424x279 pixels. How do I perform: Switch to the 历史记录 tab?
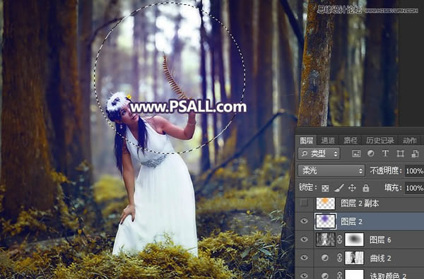coord(380,141)
